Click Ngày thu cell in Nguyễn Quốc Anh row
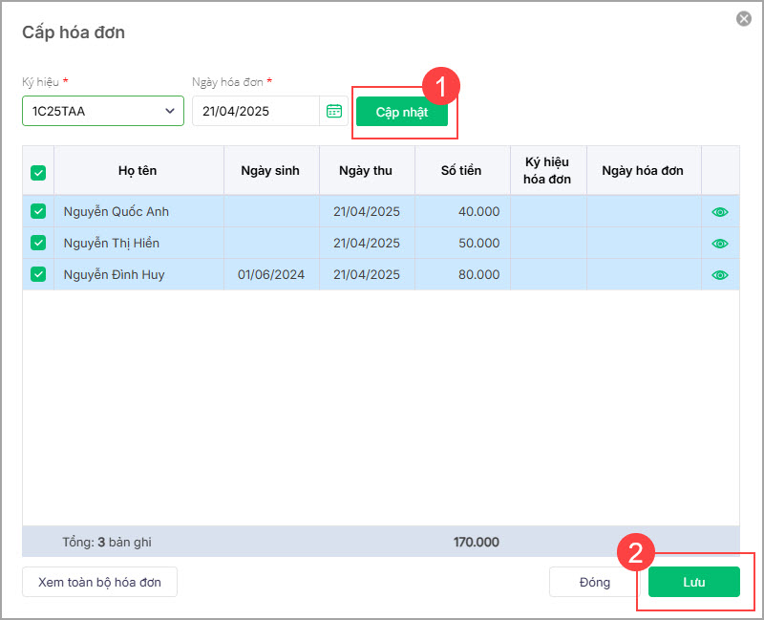764x620 pixels. [367, 211]
